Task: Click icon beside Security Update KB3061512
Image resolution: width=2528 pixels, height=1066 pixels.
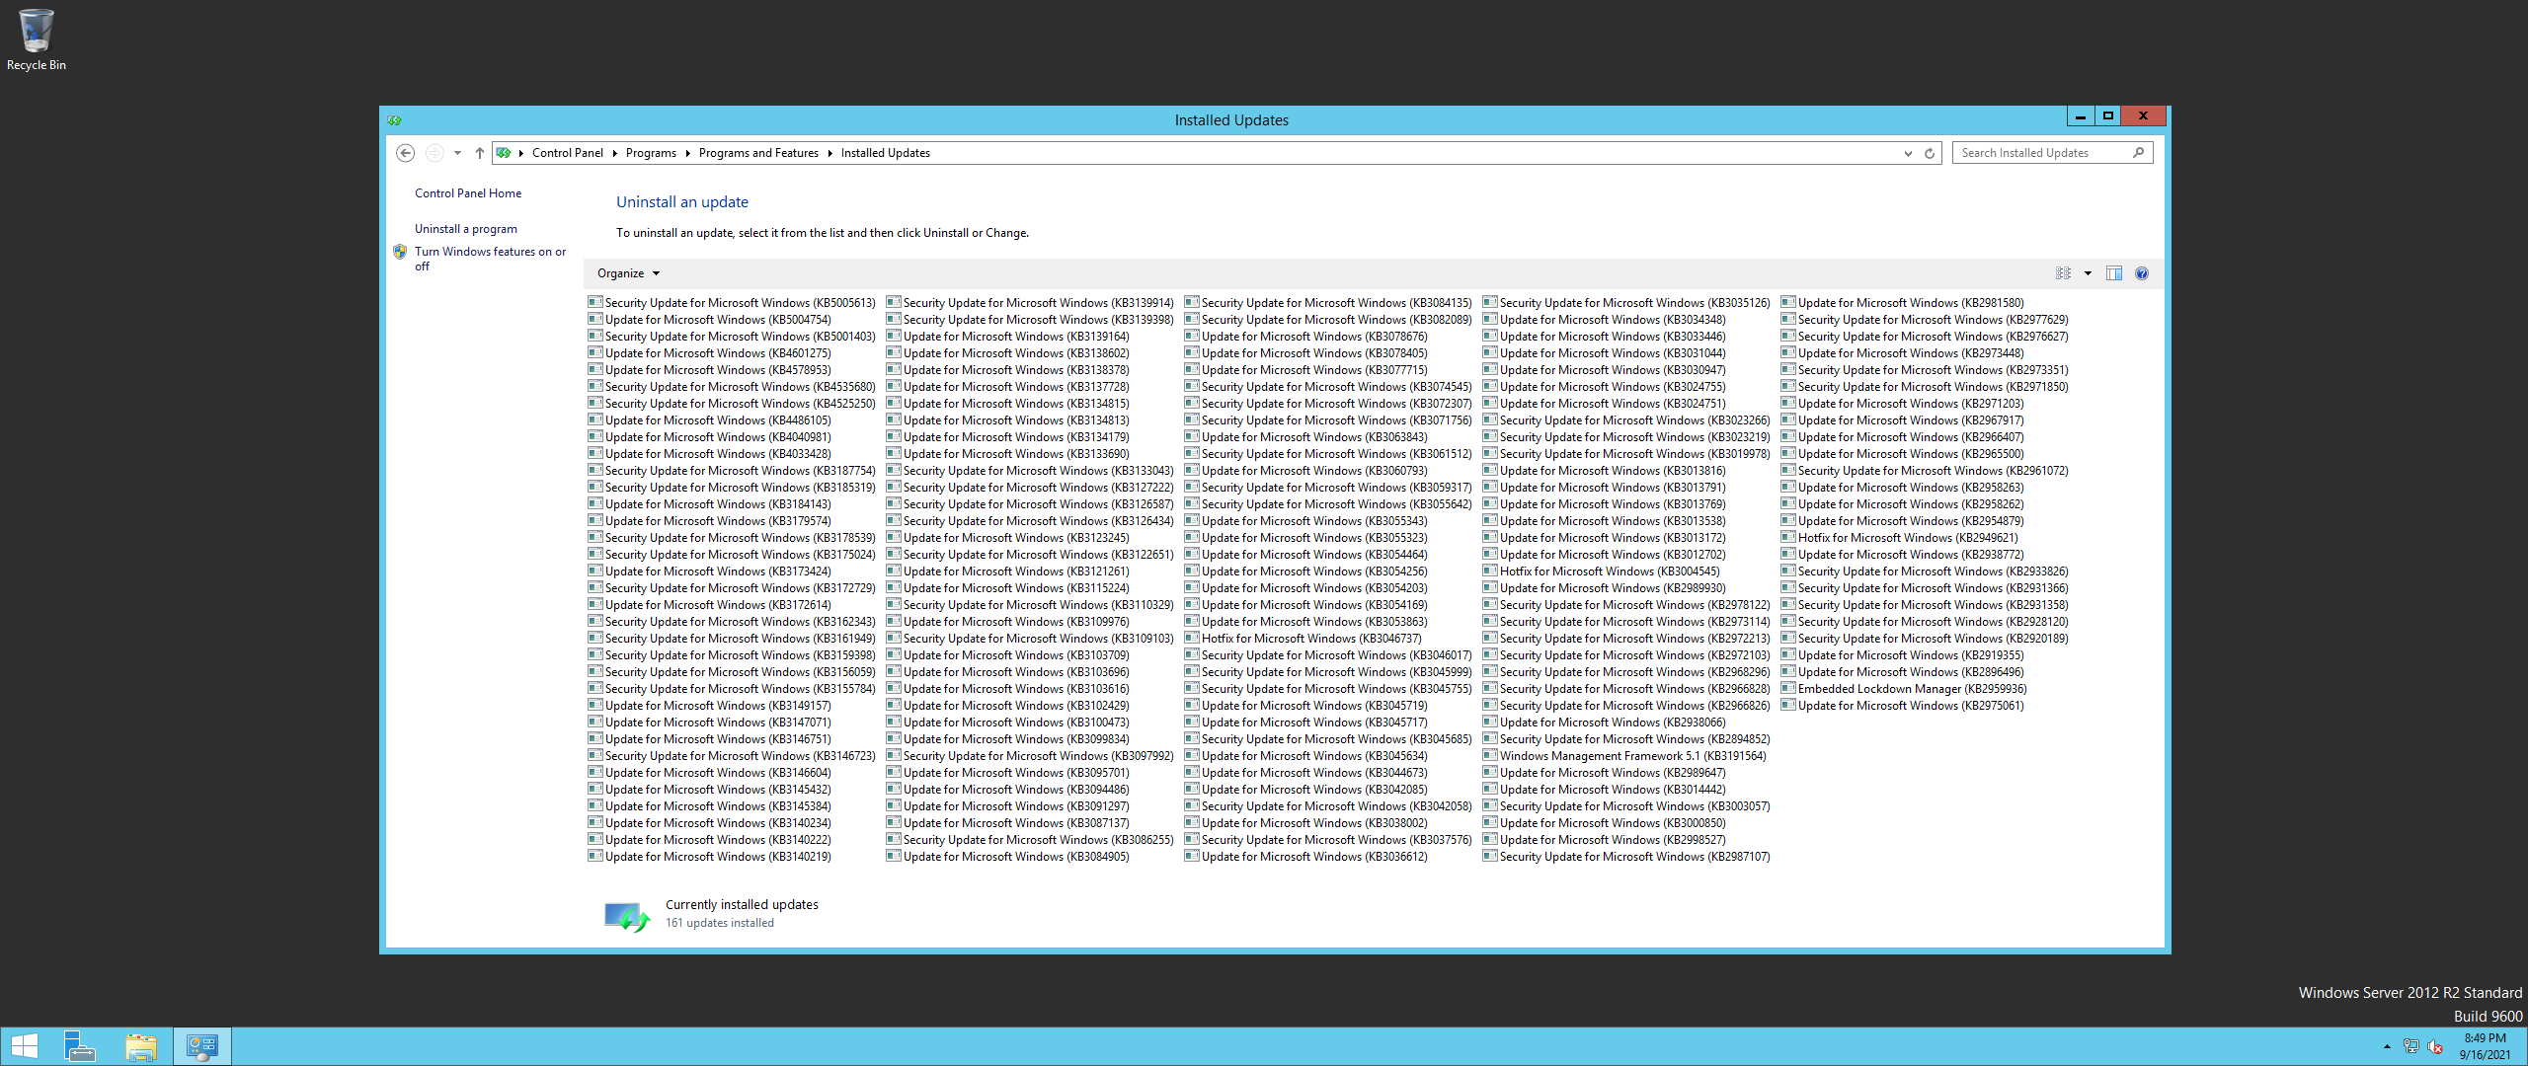Action: pos(1192,453)
